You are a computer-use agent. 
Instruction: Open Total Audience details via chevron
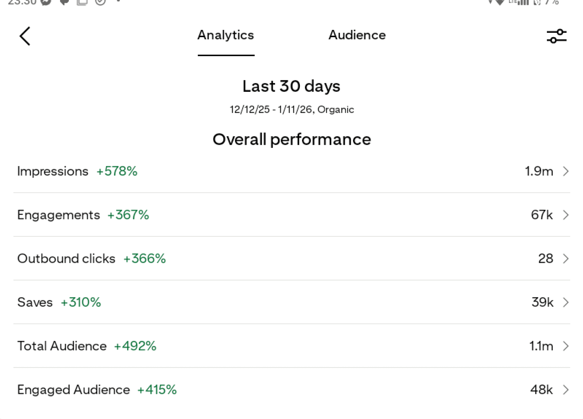(x=566, y=346)
